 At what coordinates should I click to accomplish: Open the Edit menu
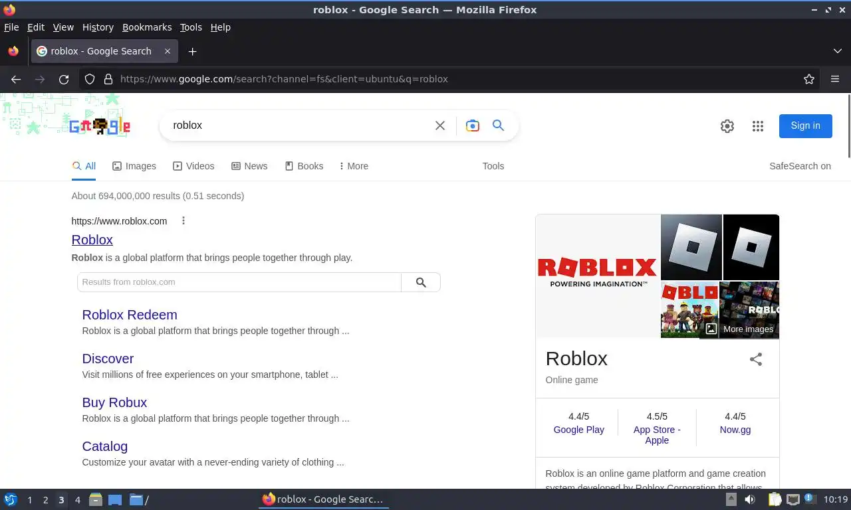pos(36,27)
